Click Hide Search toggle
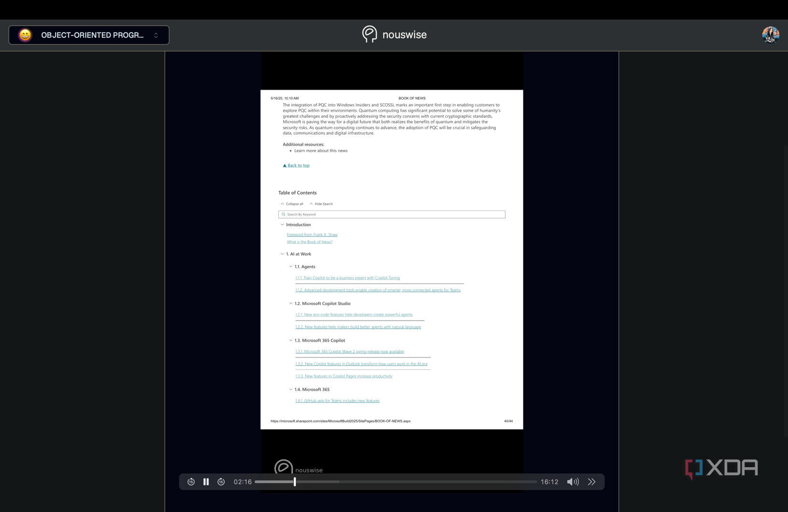788x512 pixels. [x=321, y=204]
